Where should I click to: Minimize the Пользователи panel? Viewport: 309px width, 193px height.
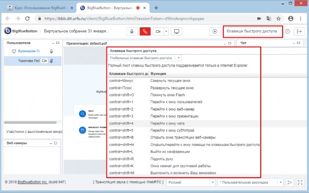coord(53,43)
